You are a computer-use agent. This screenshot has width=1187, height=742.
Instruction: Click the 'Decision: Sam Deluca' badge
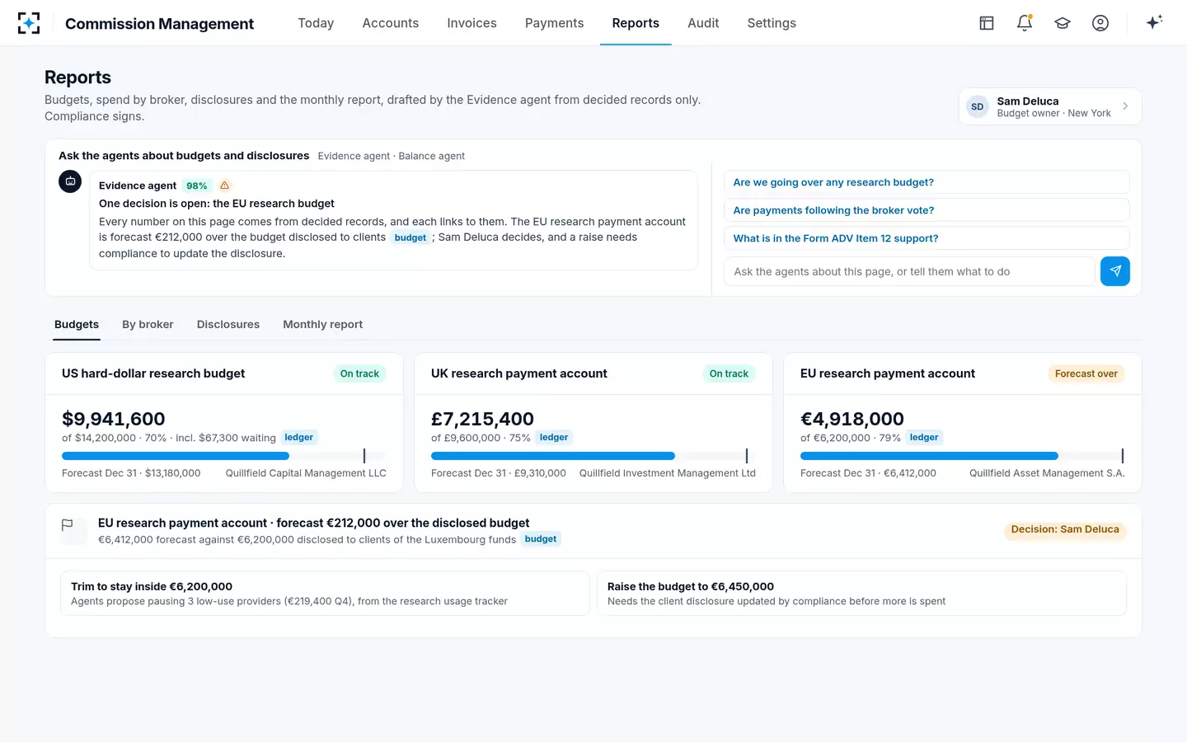tap(1065, 529)
